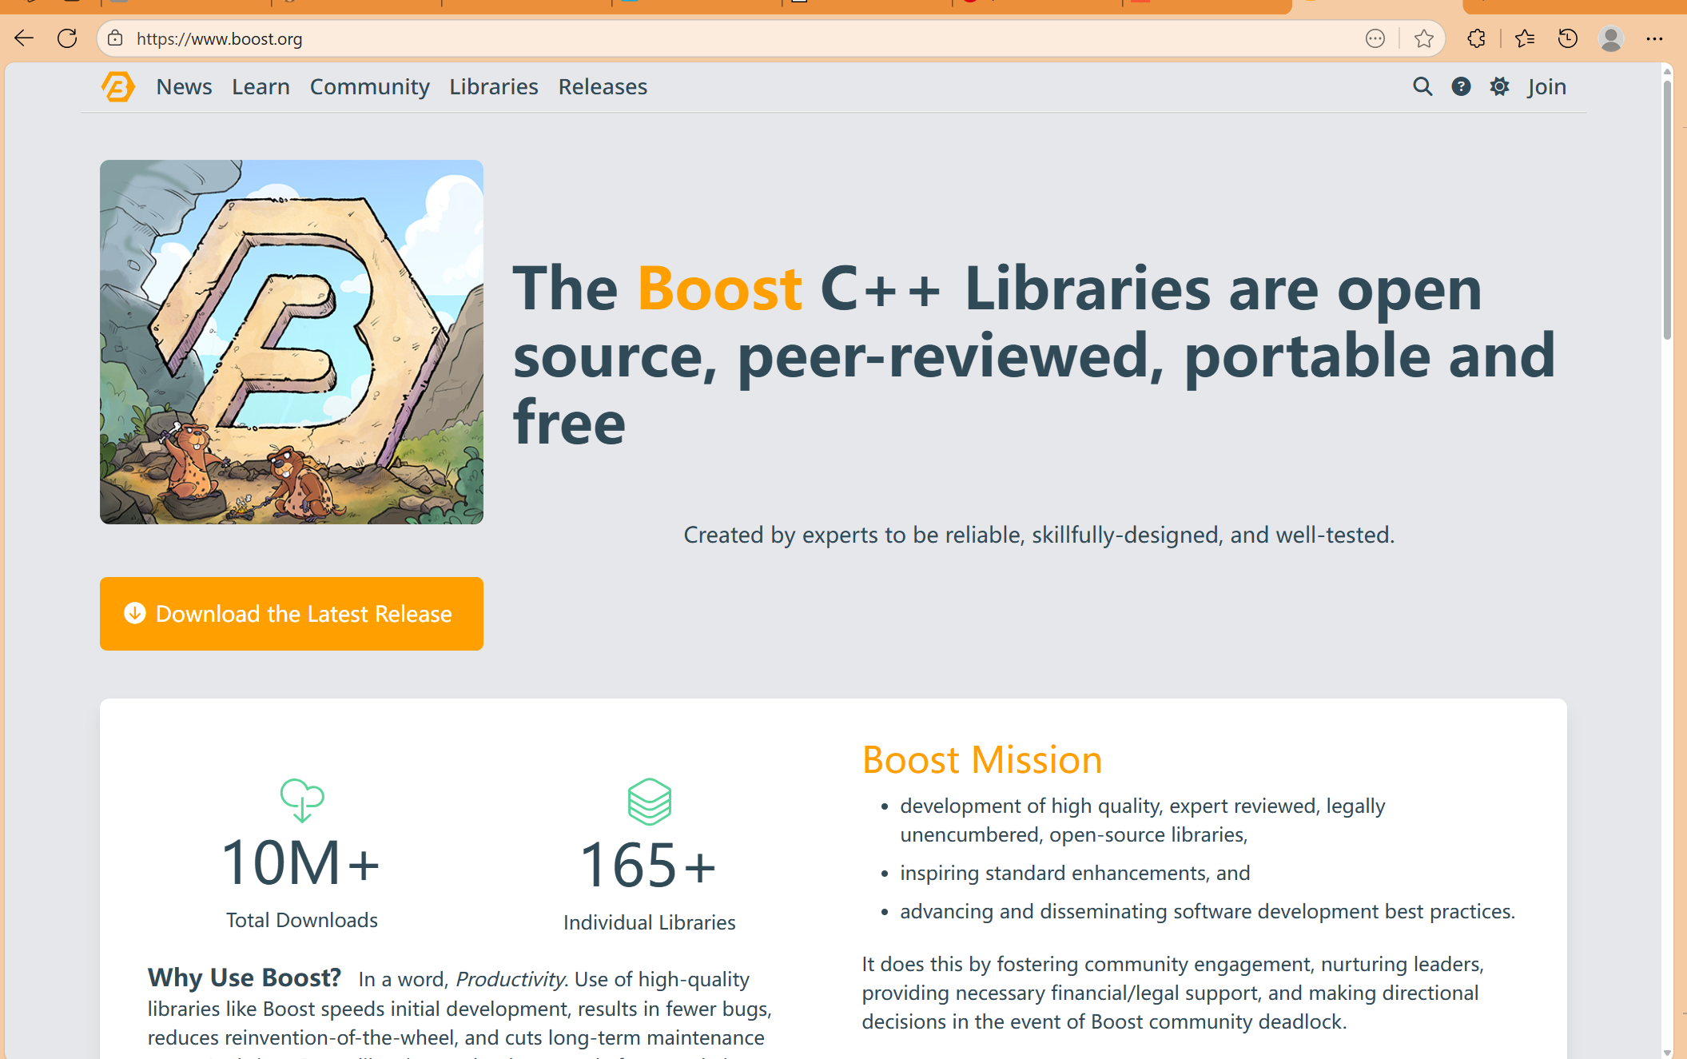Click the Individual Libraries label
This screenshot has width=1687, height=1059.
pyautogui.click(x=649, y=922)
